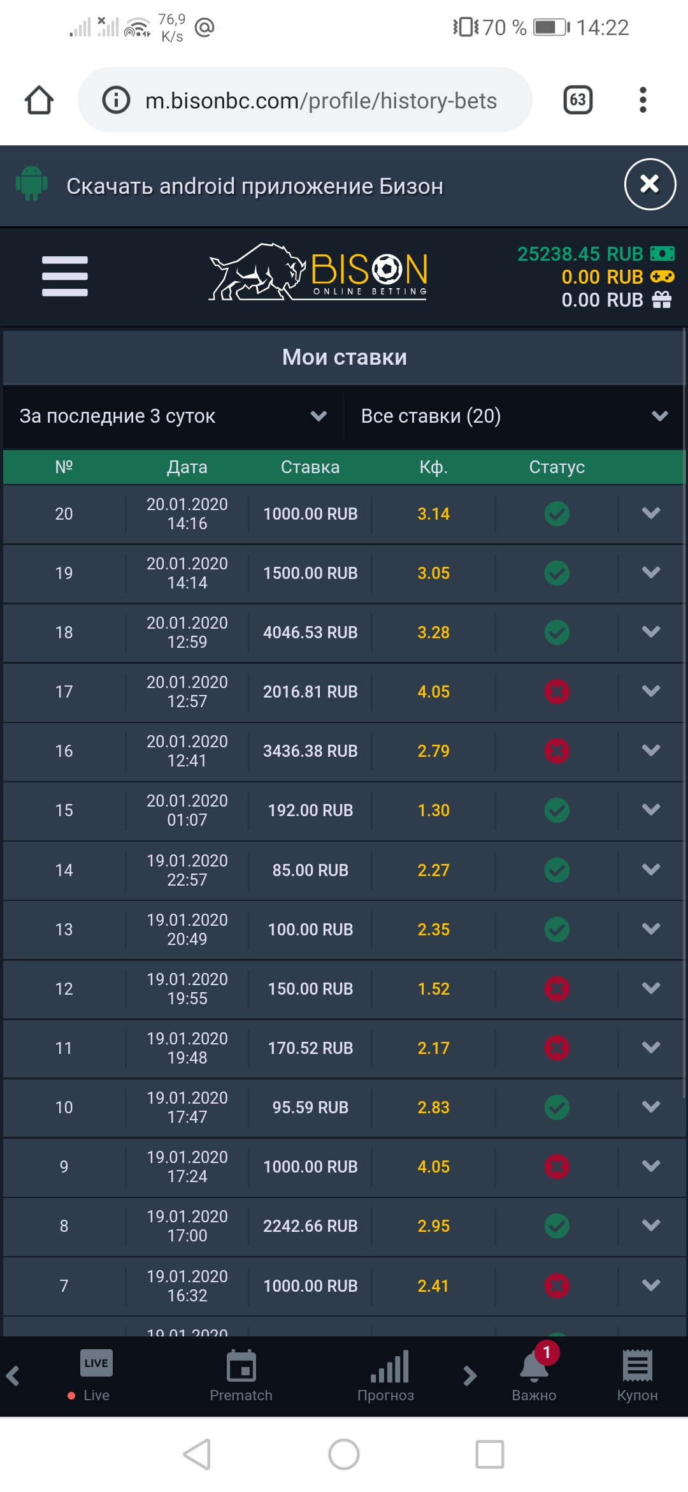Open the Прогноз tab
The image size is (688, 1492).
[x=386, y=1376]
